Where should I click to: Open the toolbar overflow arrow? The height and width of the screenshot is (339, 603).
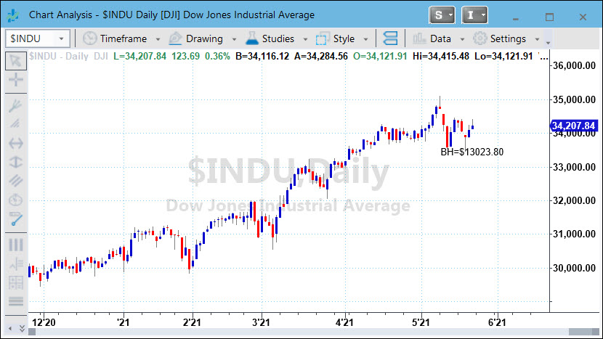(549, 43)
